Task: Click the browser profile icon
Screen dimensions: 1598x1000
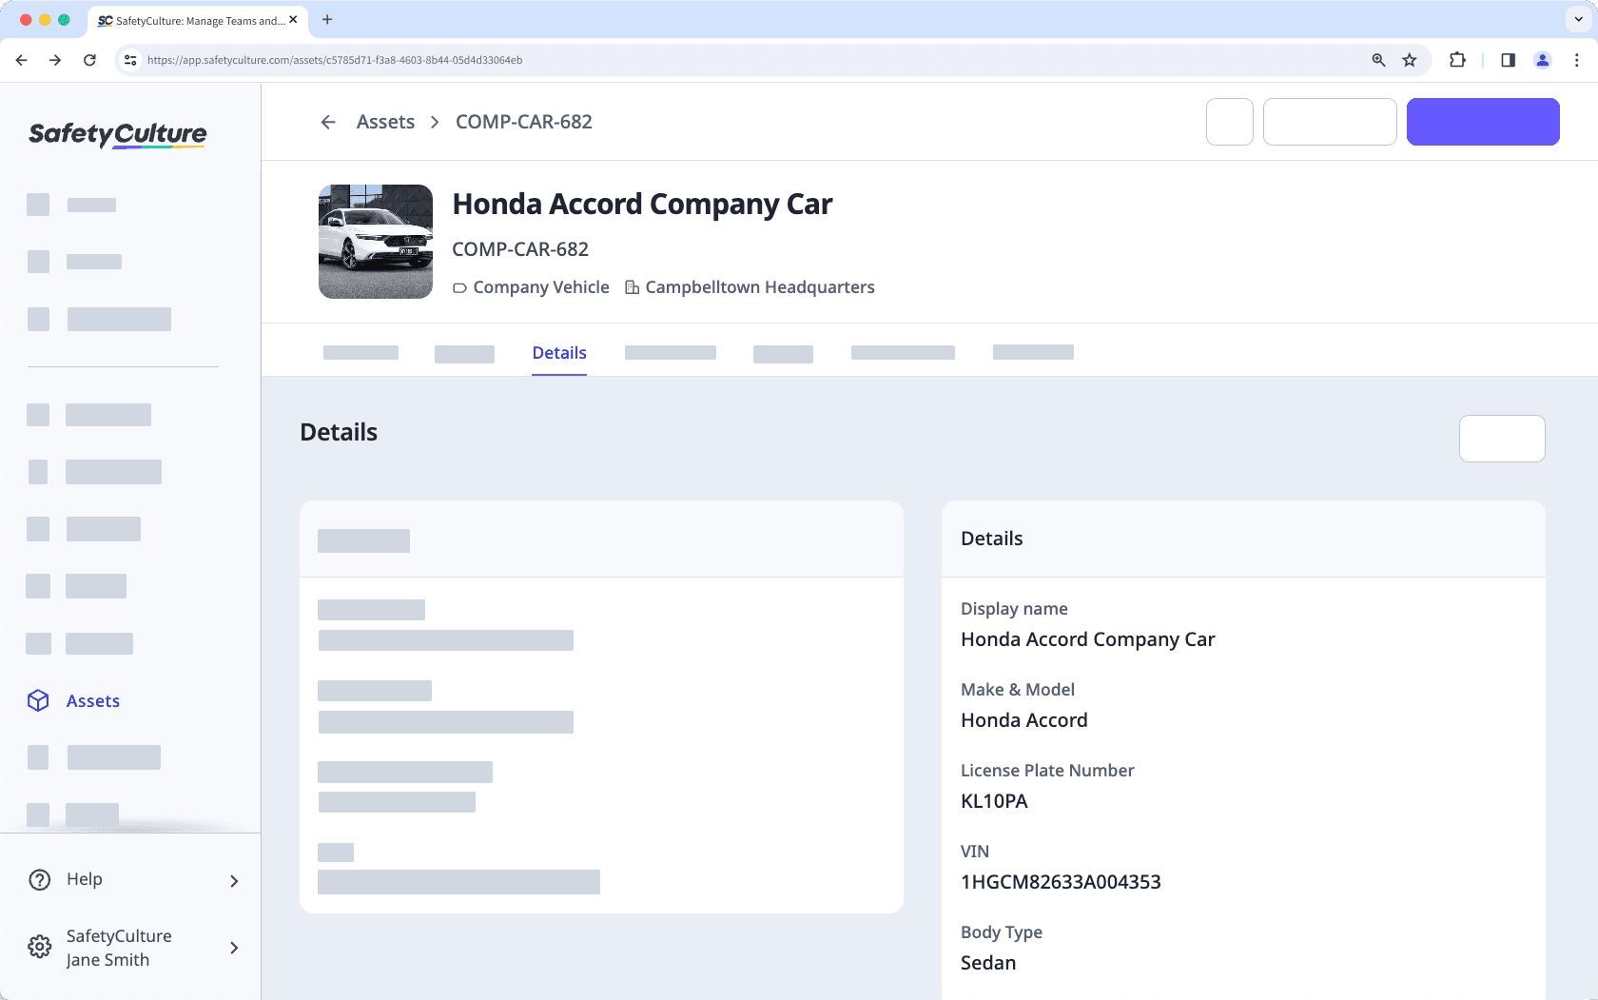Action: click(x=1542, y=60)
